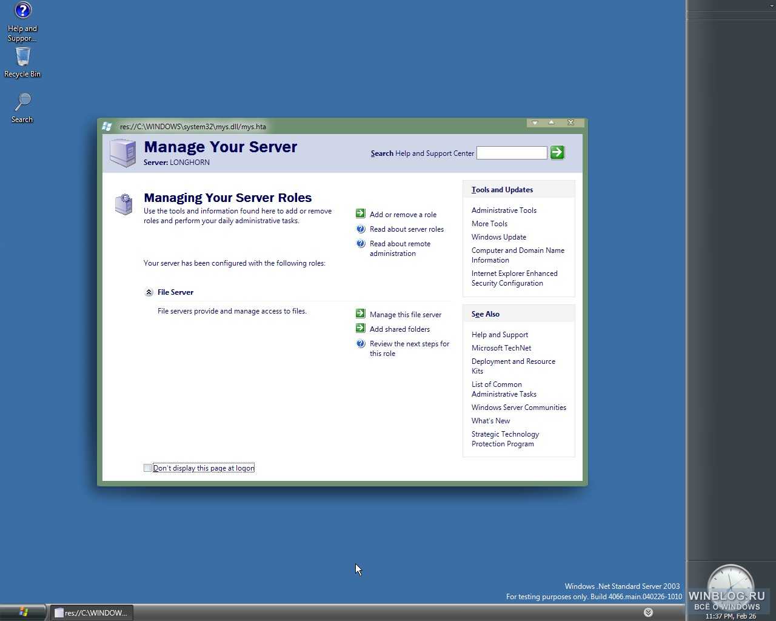Open Strategic Technology Protection Program link

click(505, 439)
